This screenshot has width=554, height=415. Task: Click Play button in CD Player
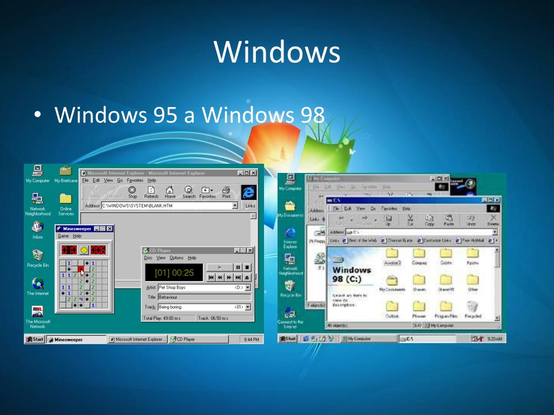pos(220,267)
